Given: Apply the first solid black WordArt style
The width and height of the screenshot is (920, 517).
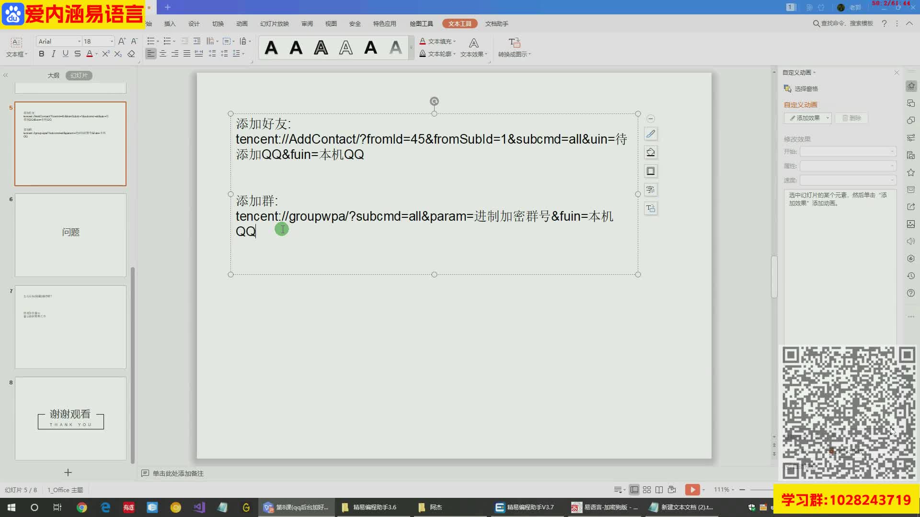Looking at the screenshot, I should [x=271, y=48].
